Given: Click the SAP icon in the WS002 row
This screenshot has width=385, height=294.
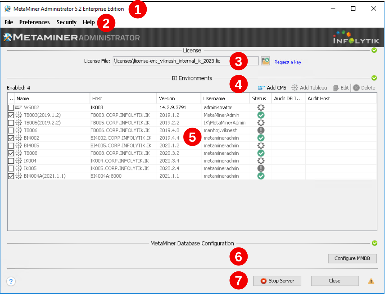Looking at the screenshot, I should [x=19, y=107].
